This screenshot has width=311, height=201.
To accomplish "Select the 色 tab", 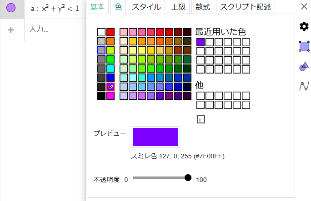I will click(118, 7).
